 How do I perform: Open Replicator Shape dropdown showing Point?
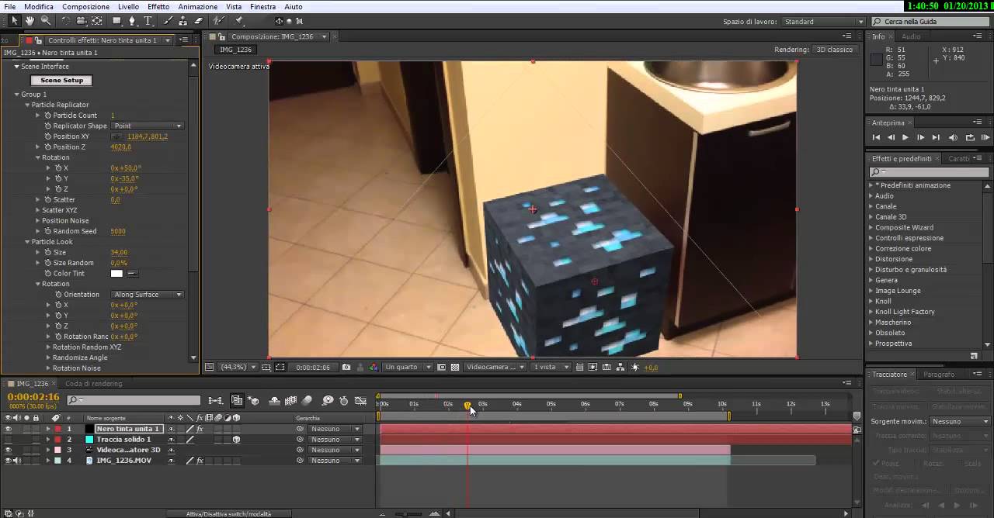pos(147,126)
